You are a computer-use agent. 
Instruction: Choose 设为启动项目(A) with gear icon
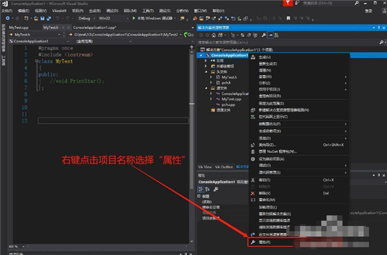pos(299,159)
